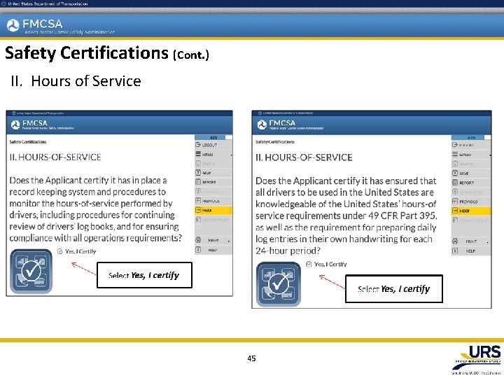Click the Save icon in right screenshot sidebar
This screenshot has height=378, width=504.
click(x=455, y=174)
